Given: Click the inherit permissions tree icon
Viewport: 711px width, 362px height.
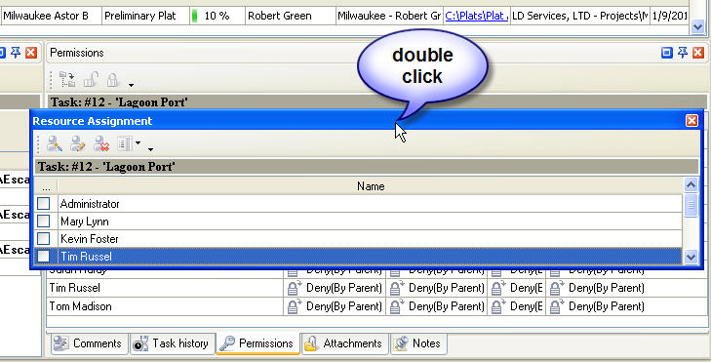Looking at the screenshot, I should coord(67,79).
